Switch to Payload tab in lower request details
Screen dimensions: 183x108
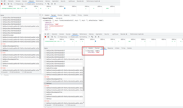(x=97, y=48)
